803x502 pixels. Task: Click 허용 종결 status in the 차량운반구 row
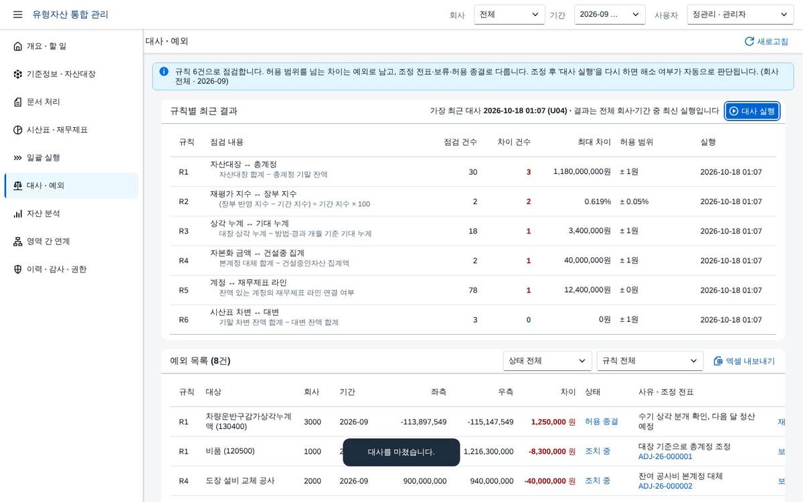tap(602, 422)
